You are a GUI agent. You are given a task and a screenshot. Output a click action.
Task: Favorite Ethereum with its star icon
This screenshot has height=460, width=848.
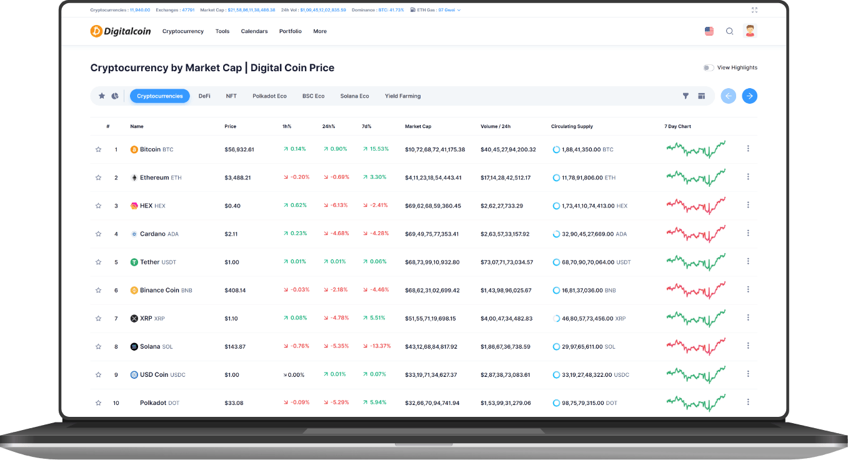click(x=98, y=177)
